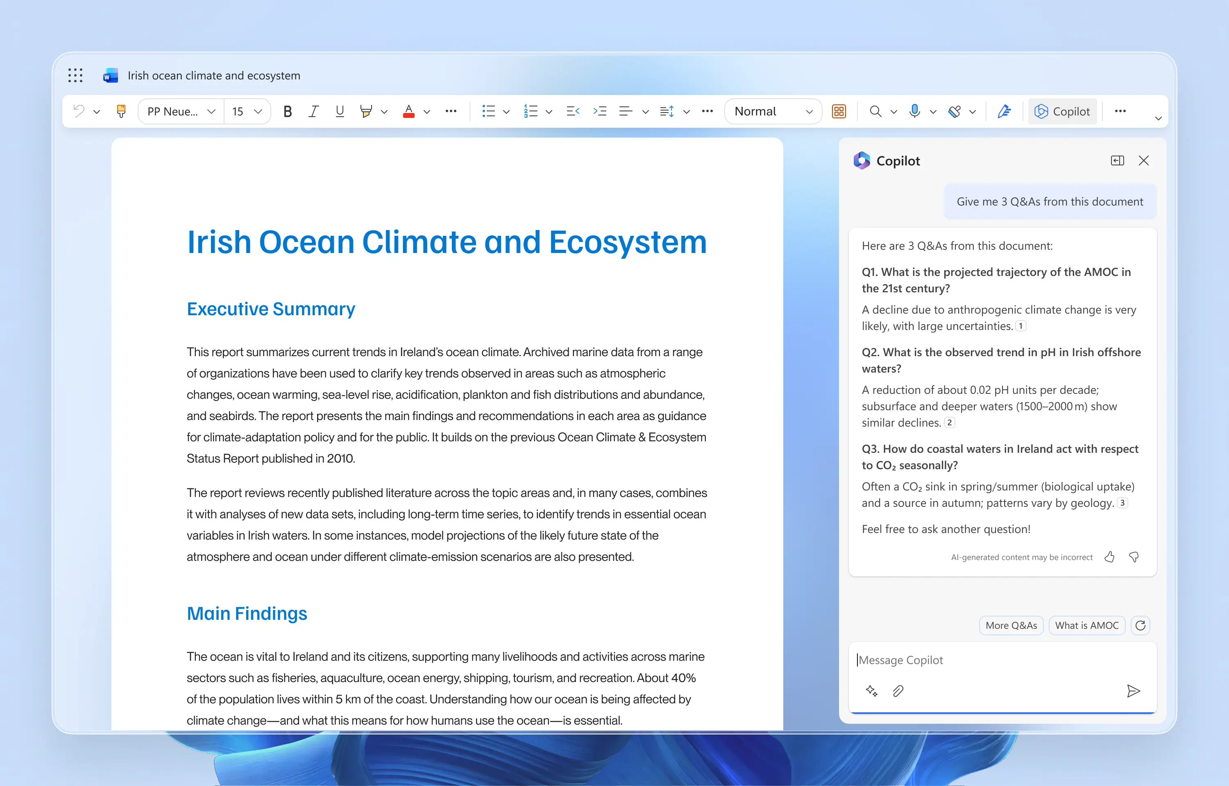
Task: Click the Format Painter icon
Action: tap(121, 111)
